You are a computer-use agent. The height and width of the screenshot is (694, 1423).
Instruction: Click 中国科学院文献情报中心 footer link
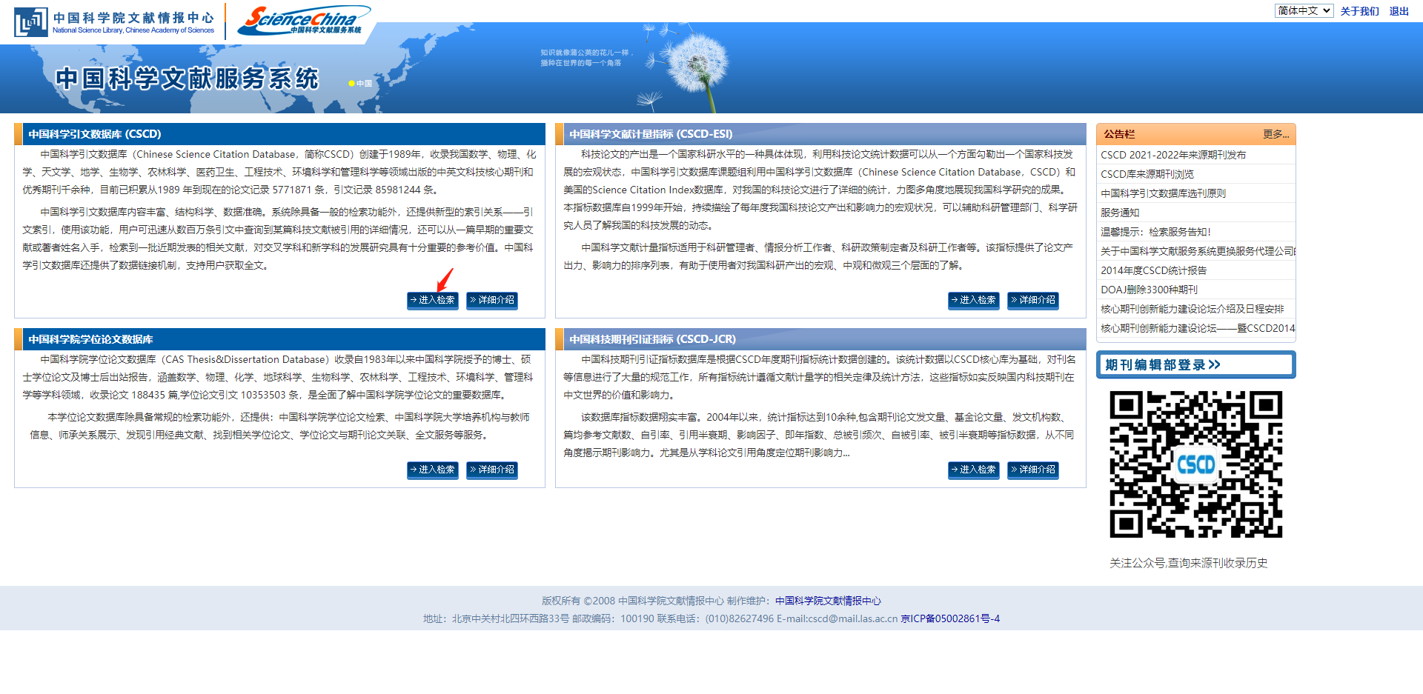tap(827, 601)
